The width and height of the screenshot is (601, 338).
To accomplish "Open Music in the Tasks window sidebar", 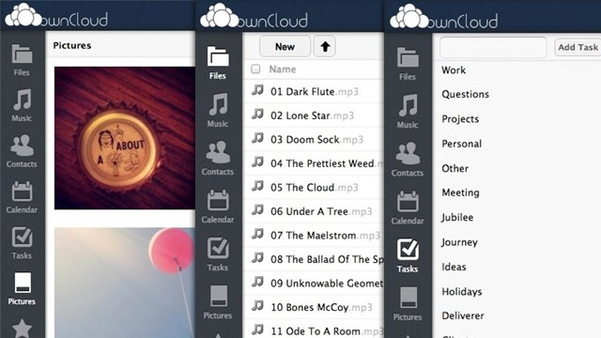I will click(408, 111).
